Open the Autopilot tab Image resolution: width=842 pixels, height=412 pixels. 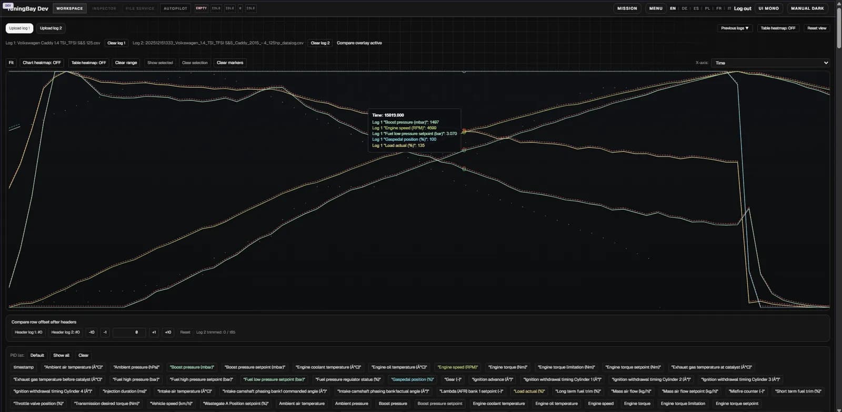(175, 8)
